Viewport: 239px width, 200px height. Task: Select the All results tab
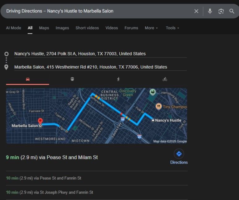click(x=30, y=28)
